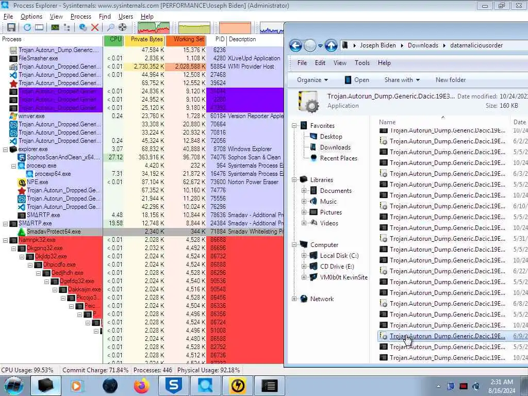
Task: Select Desktop under Favorites
Action: (331, 136)
